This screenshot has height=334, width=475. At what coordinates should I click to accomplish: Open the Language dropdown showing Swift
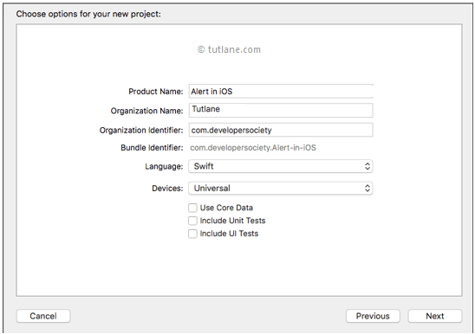pyautogui.click(x=281, y=166)
